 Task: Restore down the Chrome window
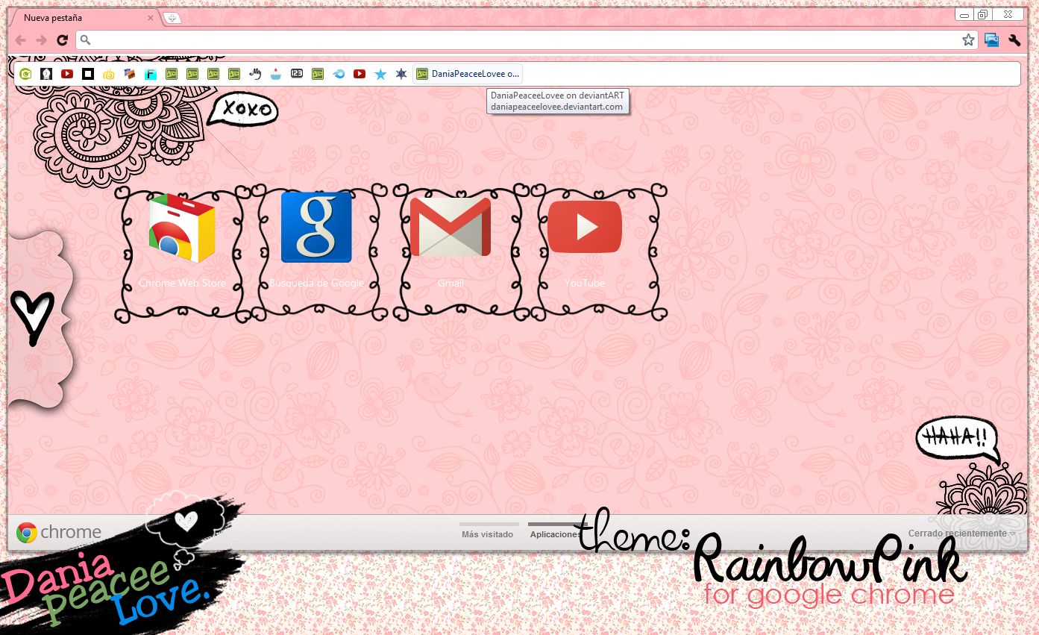pos(983,15)
